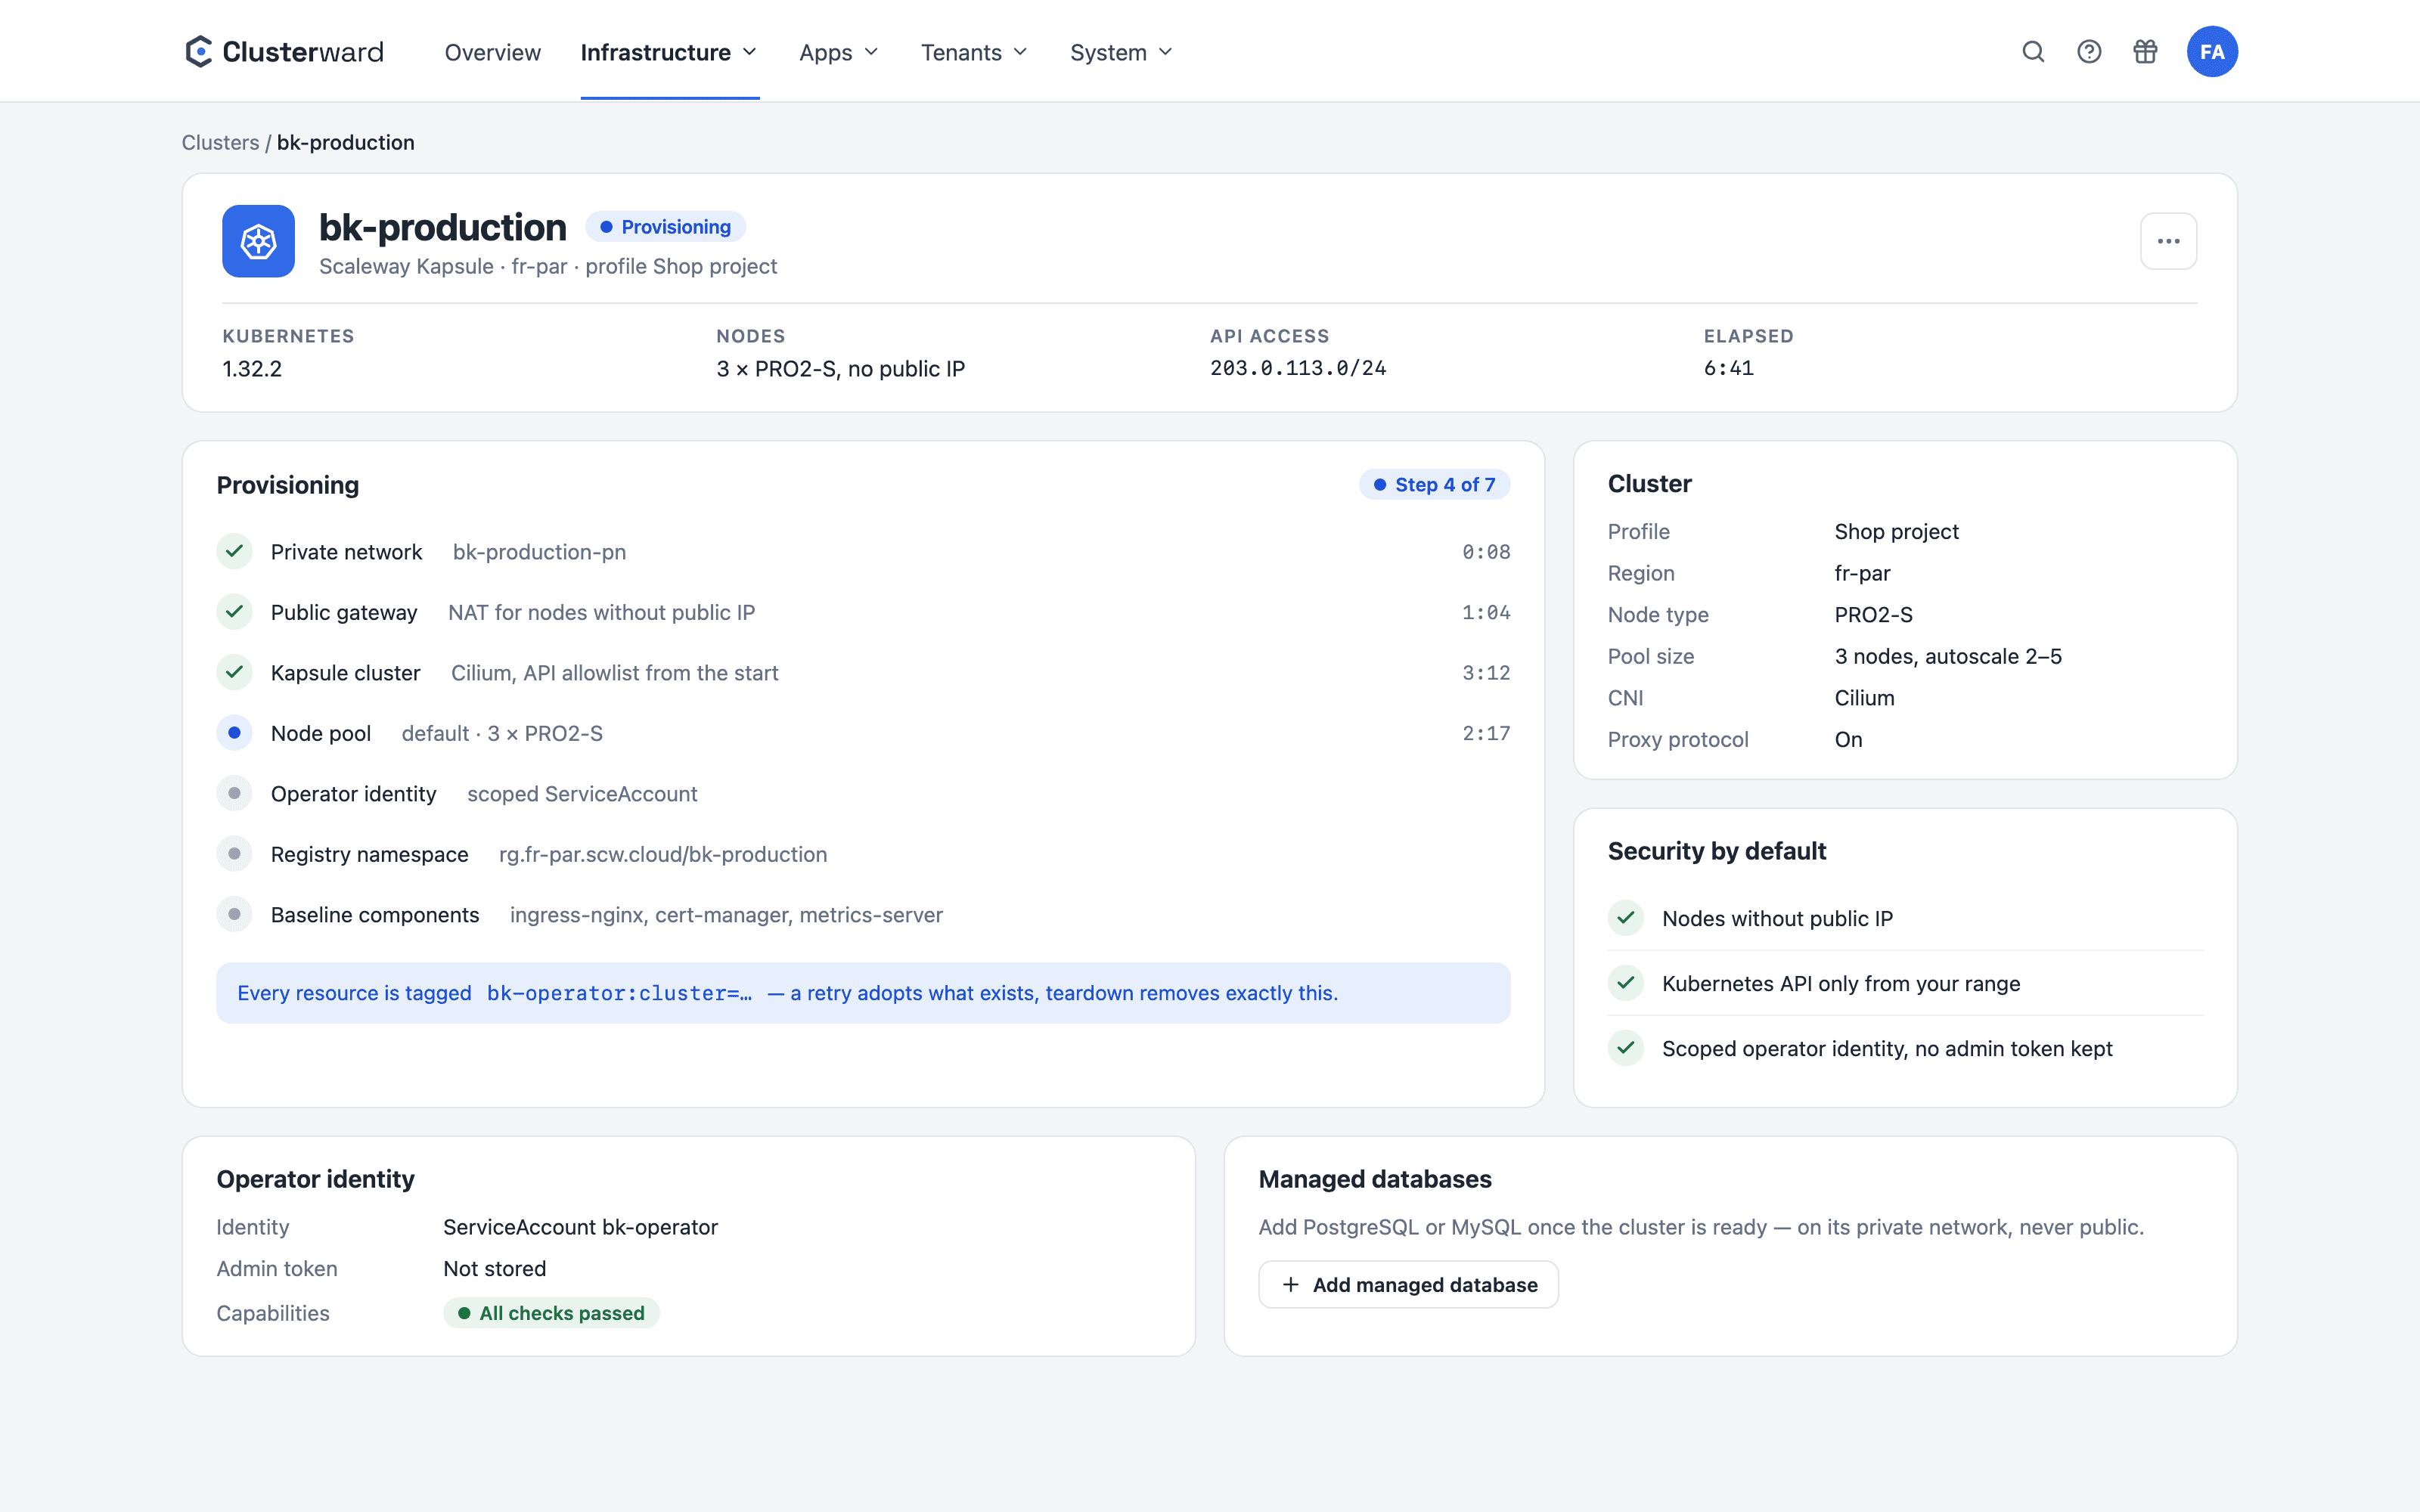Click the API access 203.0.113.0/24 value
This screenshot has height=1512, width=2420.
[1298, 368]
